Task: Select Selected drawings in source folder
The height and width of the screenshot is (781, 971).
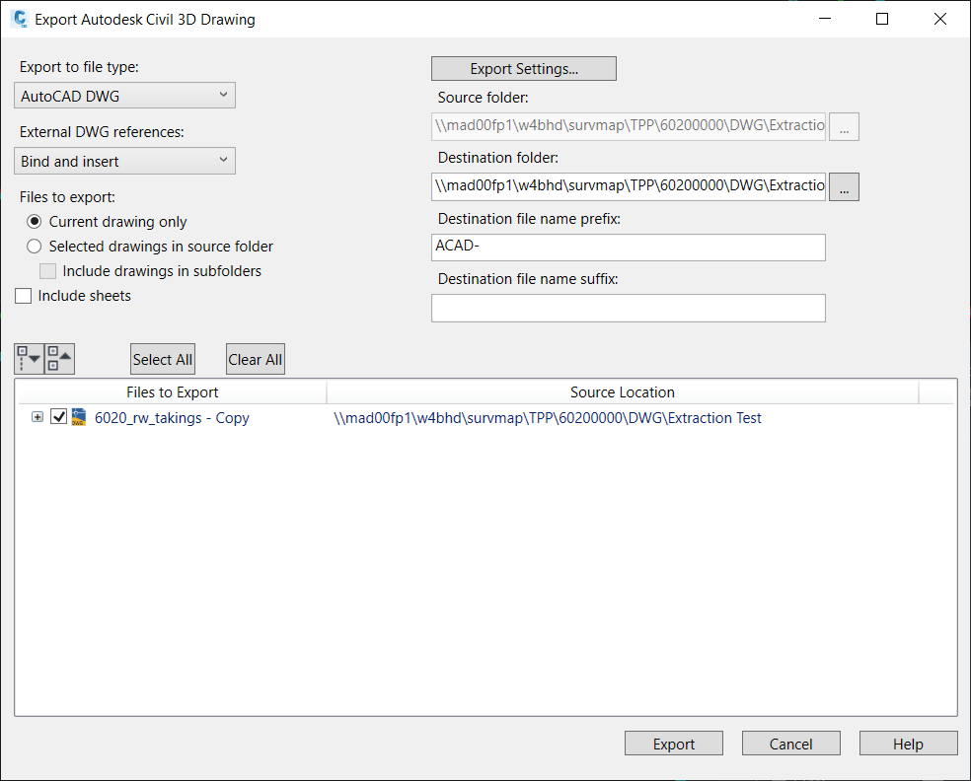Action: click(x=34, y=246)
